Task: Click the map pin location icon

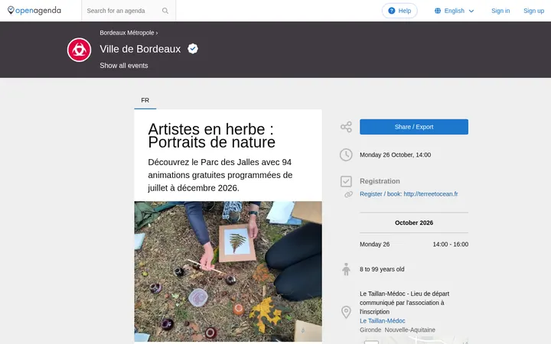Action: (x=346, y=312)
